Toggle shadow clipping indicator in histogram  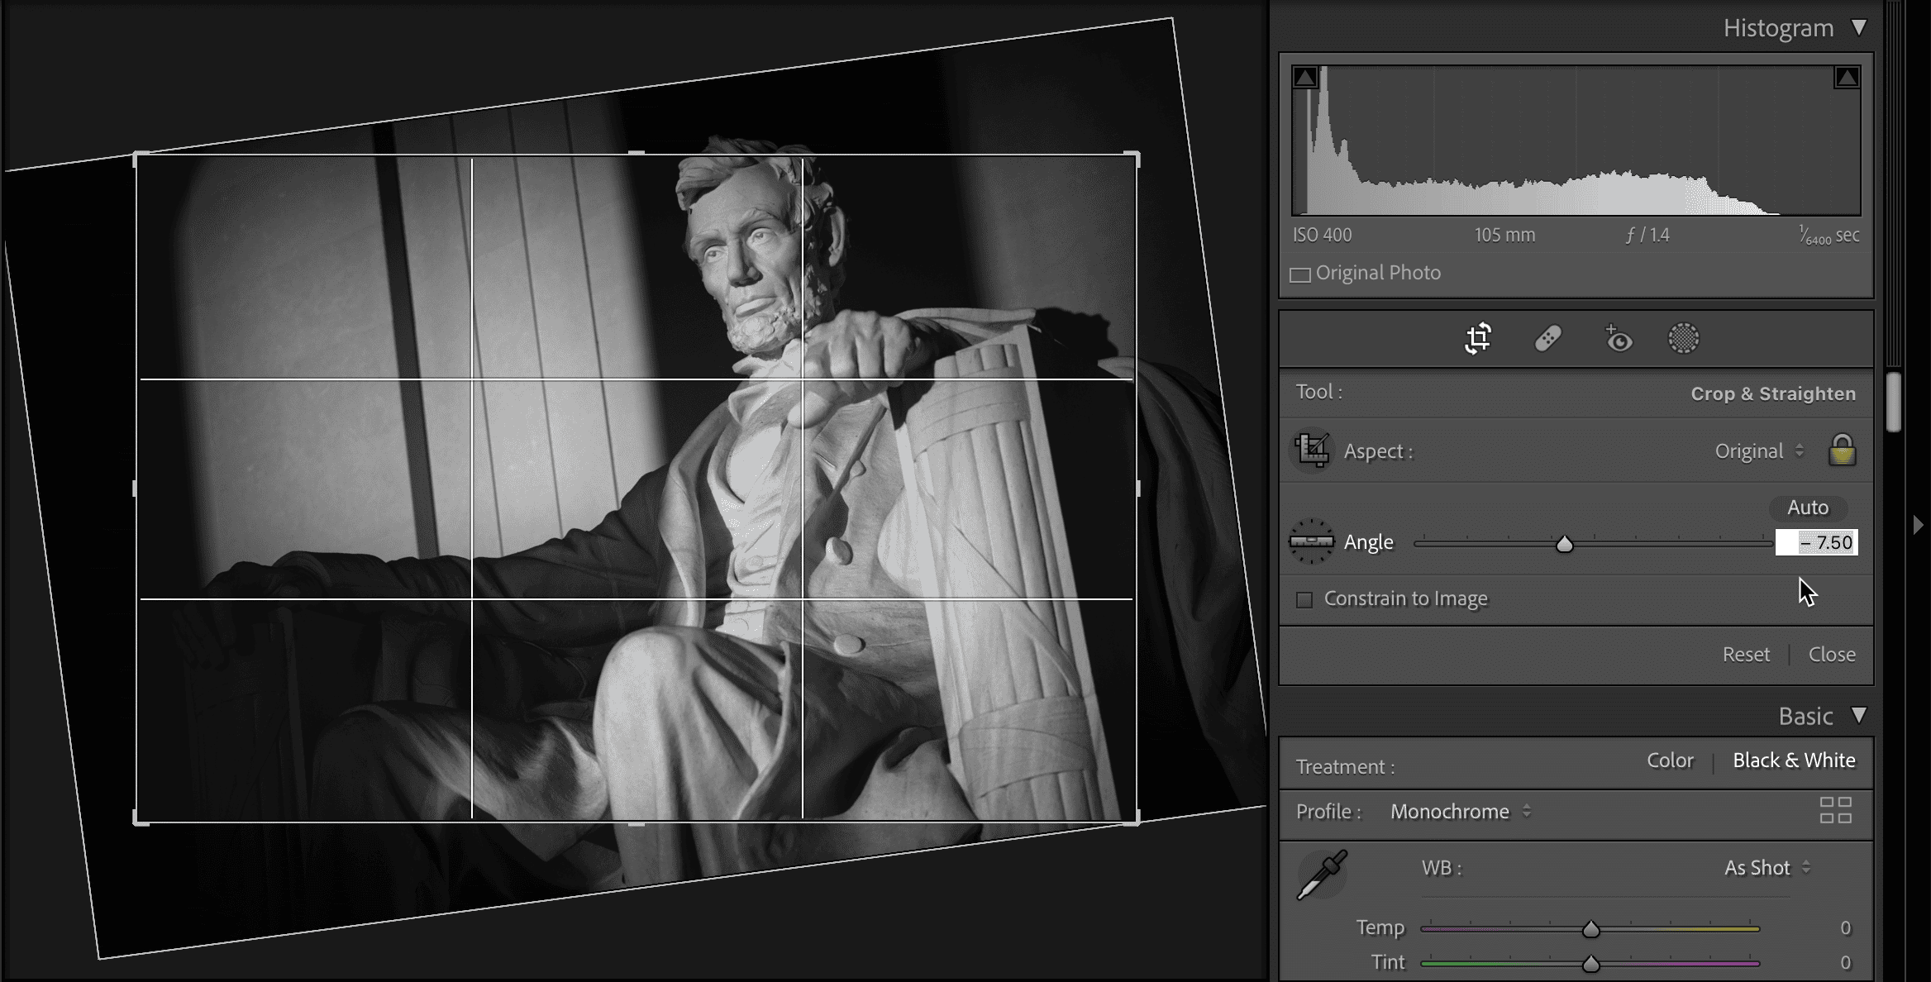pos(1305,78)
